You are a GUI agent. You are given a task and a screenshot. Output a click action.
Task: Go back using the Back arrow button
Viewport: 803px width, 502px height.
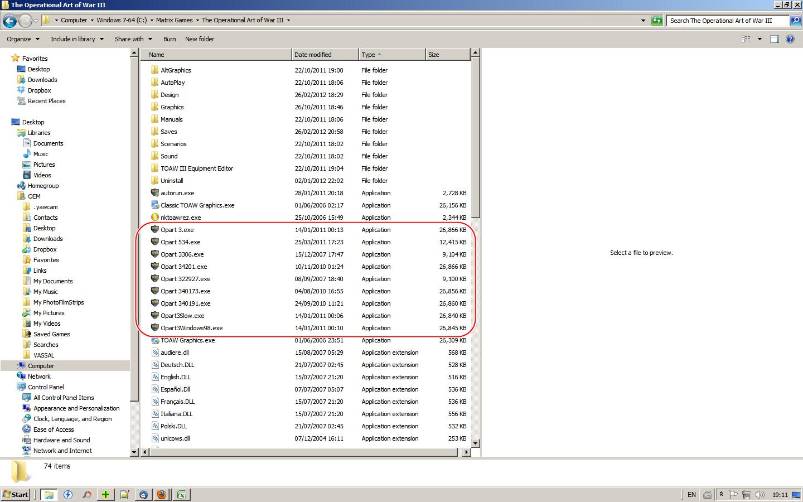9,21
